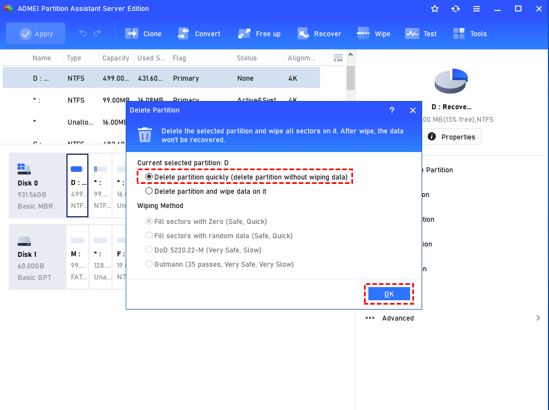Image resolution: width=549 pixels, height=410 pixels.
Task: Sort by the Alignment column header
Action: (301, 58)
